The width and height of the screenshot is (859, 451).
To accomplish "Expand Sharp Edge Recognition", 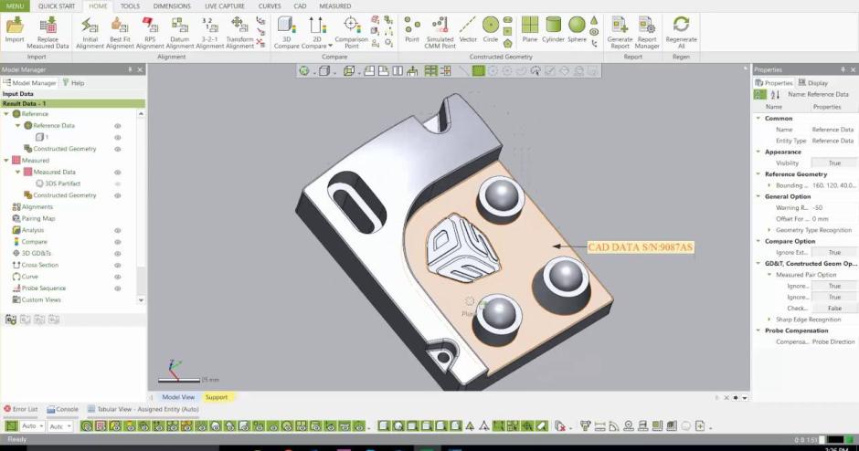I will pyautogui.click(x=769, y=320).
